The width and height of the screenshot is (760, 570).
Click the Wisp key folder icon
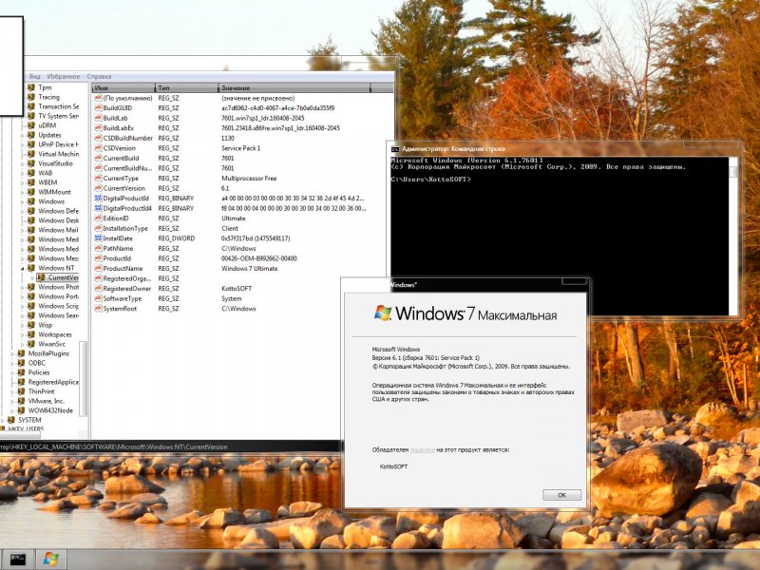31,325
